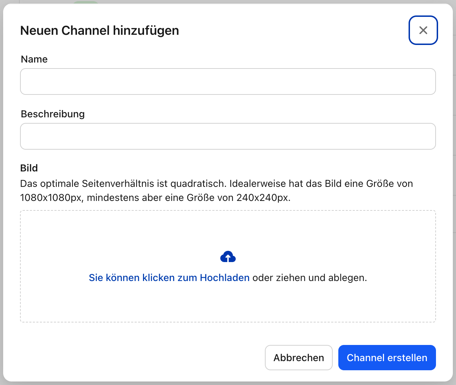The height and width of the screenshot is (385, 456).
Task: Select the upload cloud symbol in the Bild area
Action: coord(228,256)
